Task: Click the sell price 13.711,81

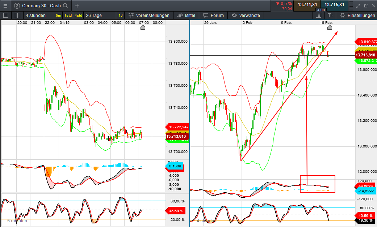Action: pyautogui.click(x=307, y=5)
